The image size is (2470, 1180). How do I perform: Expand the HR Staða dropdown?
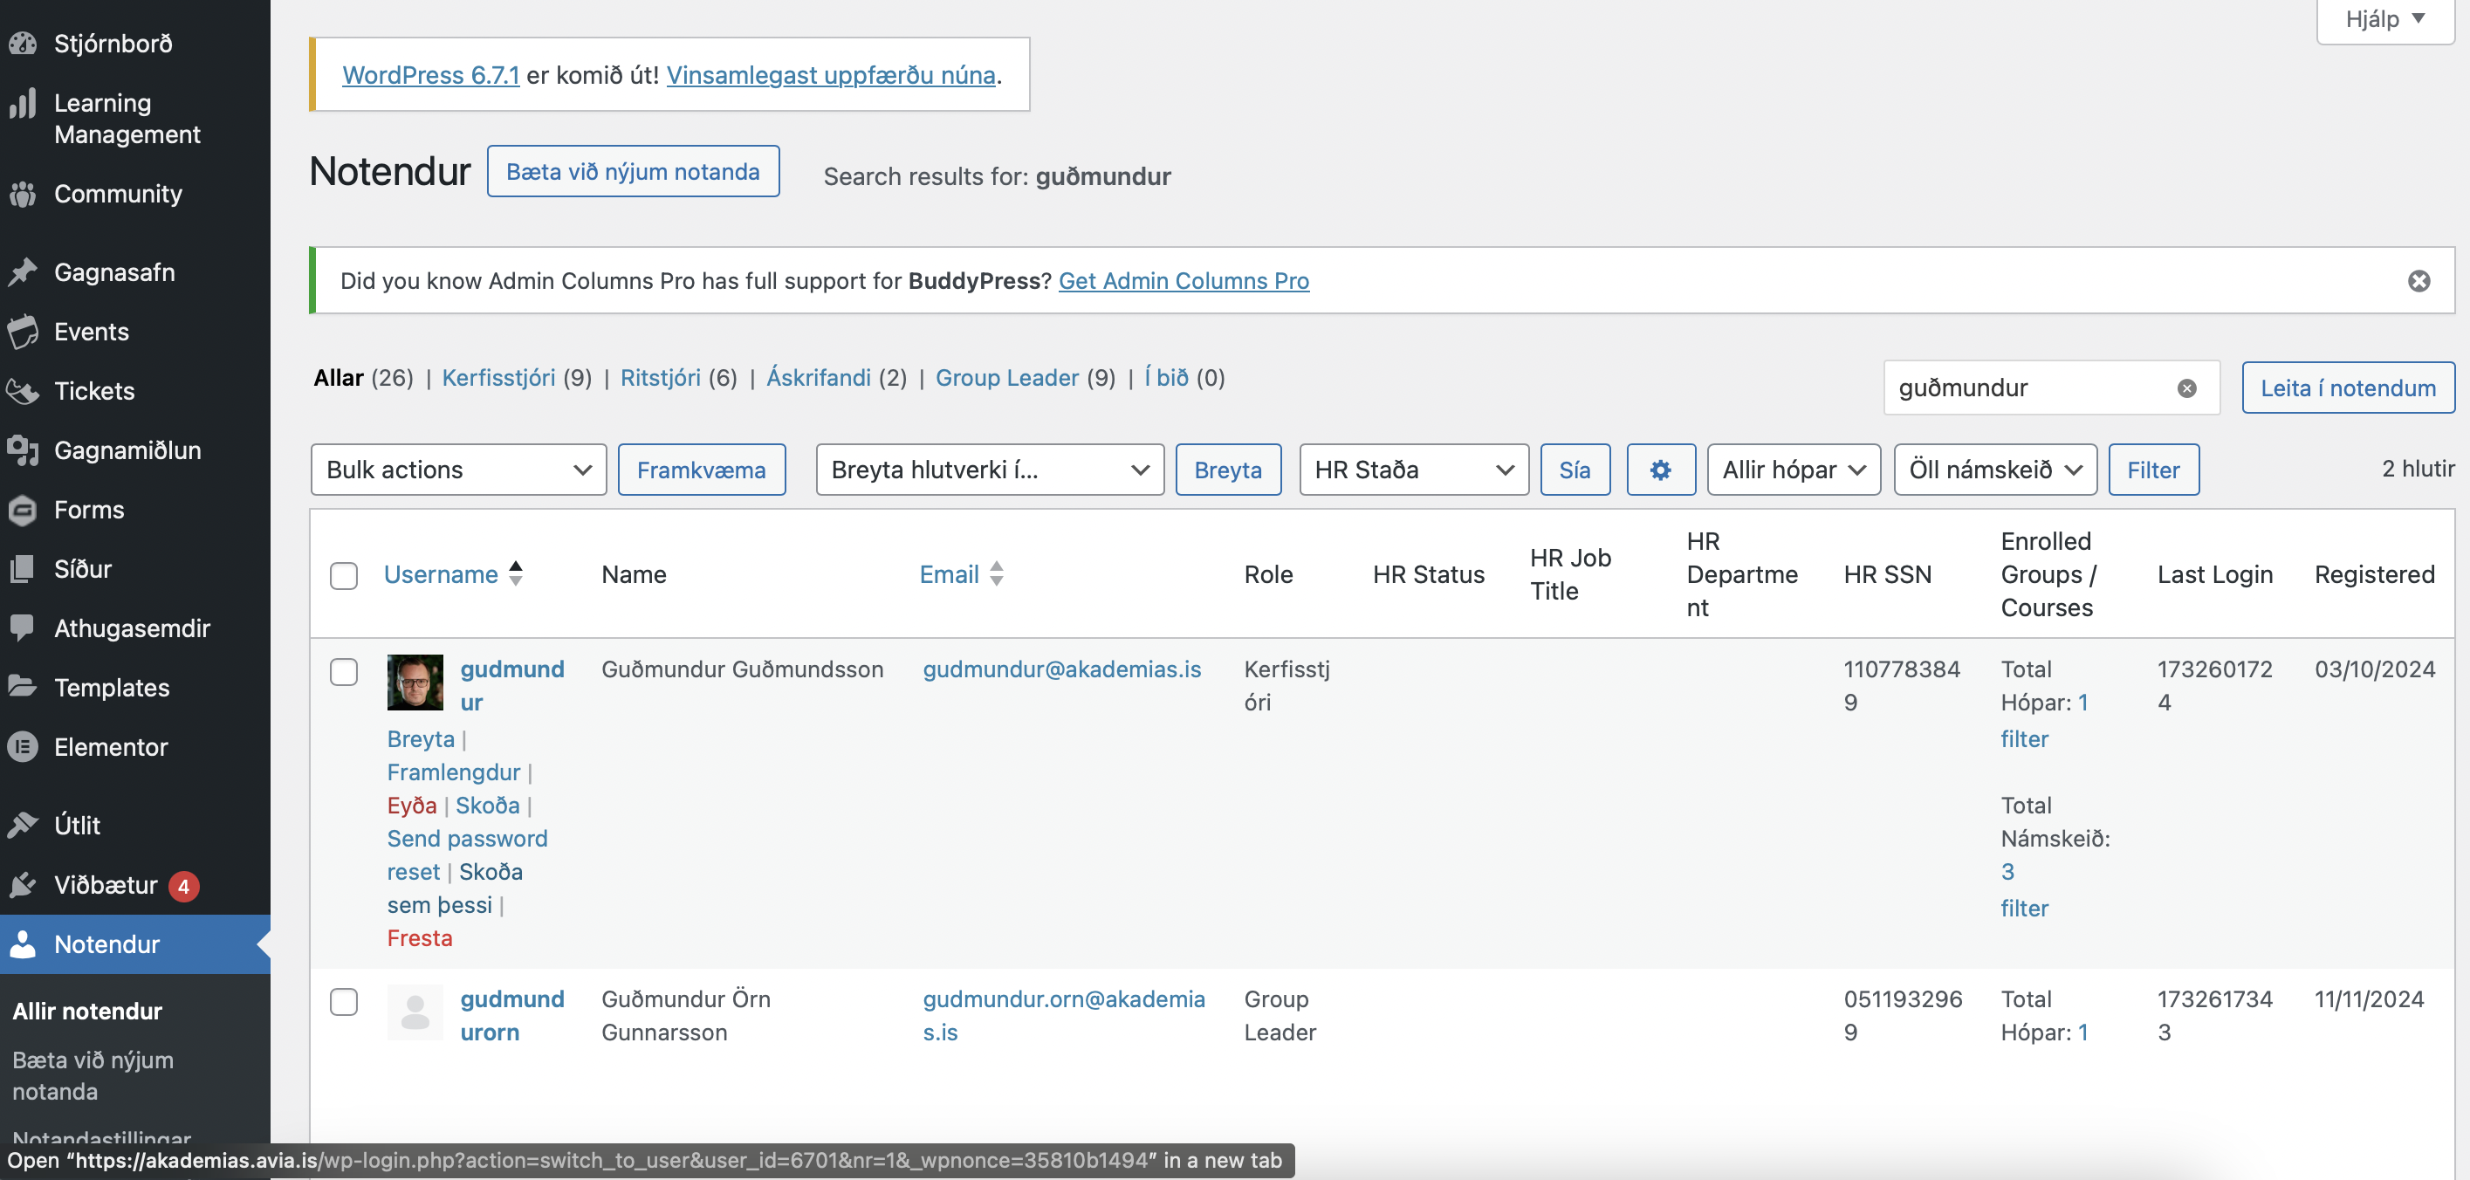[1413, 470]
